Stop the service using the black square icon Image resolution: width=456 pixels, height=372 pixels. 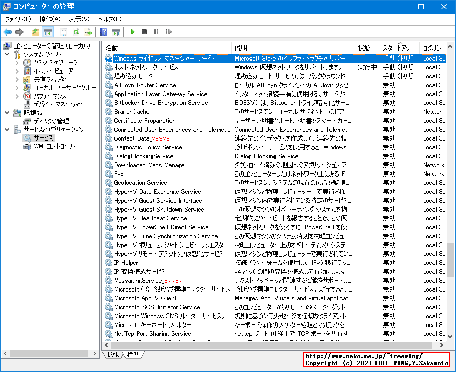point(143,32)
